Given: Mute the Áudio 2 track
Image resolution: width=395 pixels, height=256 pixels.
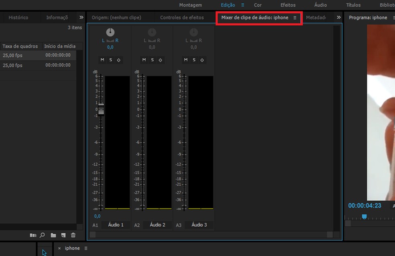Looking at the screenshot, I should [x=144, y=60].
